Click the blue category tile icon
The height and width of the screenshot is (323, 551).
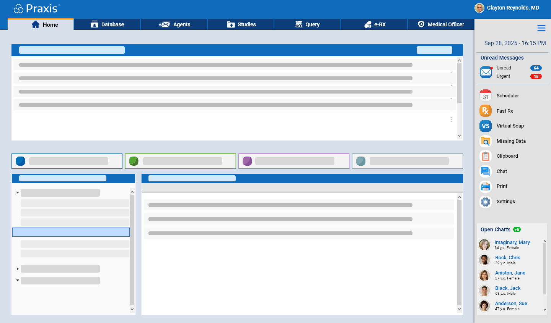pyautogui.click(x=21, y=161)
